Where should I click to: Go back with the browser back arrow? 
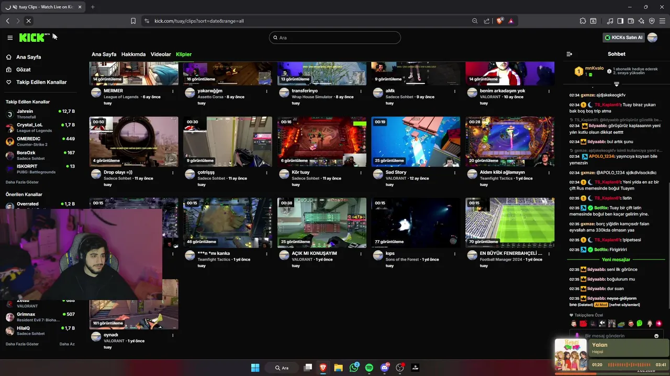(x=8, y=21)
